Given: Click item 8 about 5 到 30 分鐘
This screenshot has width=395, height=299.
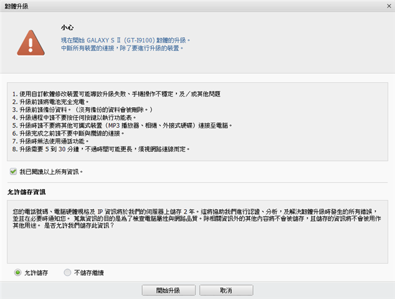Looking at the screenshot, I should [101, 149].
